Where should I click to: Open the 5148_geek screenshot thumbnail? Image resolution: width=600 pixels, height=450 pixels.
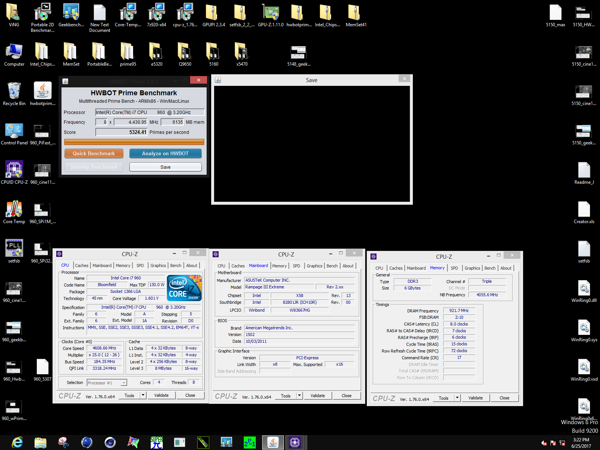[x=299, y=56]
